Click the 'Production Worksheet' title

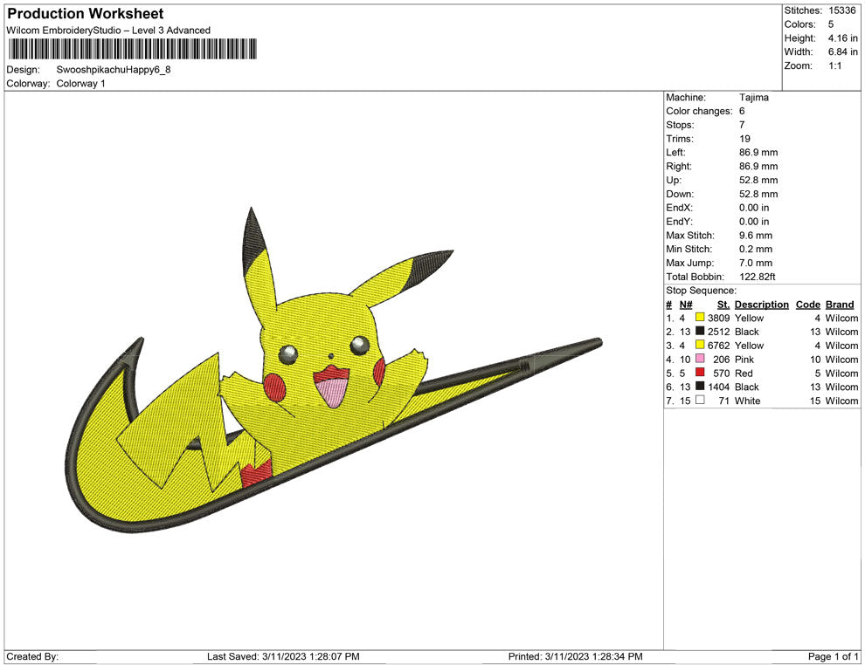coord(86,14)
